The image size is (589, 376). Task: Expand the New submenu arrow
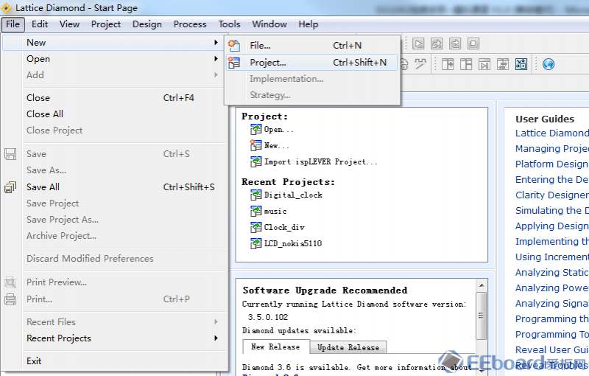click(216, 43)
